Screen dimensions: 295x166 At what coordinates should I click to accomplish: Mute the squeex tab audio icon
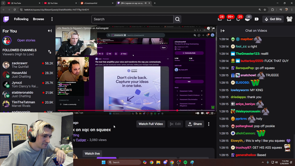[146, 3]
